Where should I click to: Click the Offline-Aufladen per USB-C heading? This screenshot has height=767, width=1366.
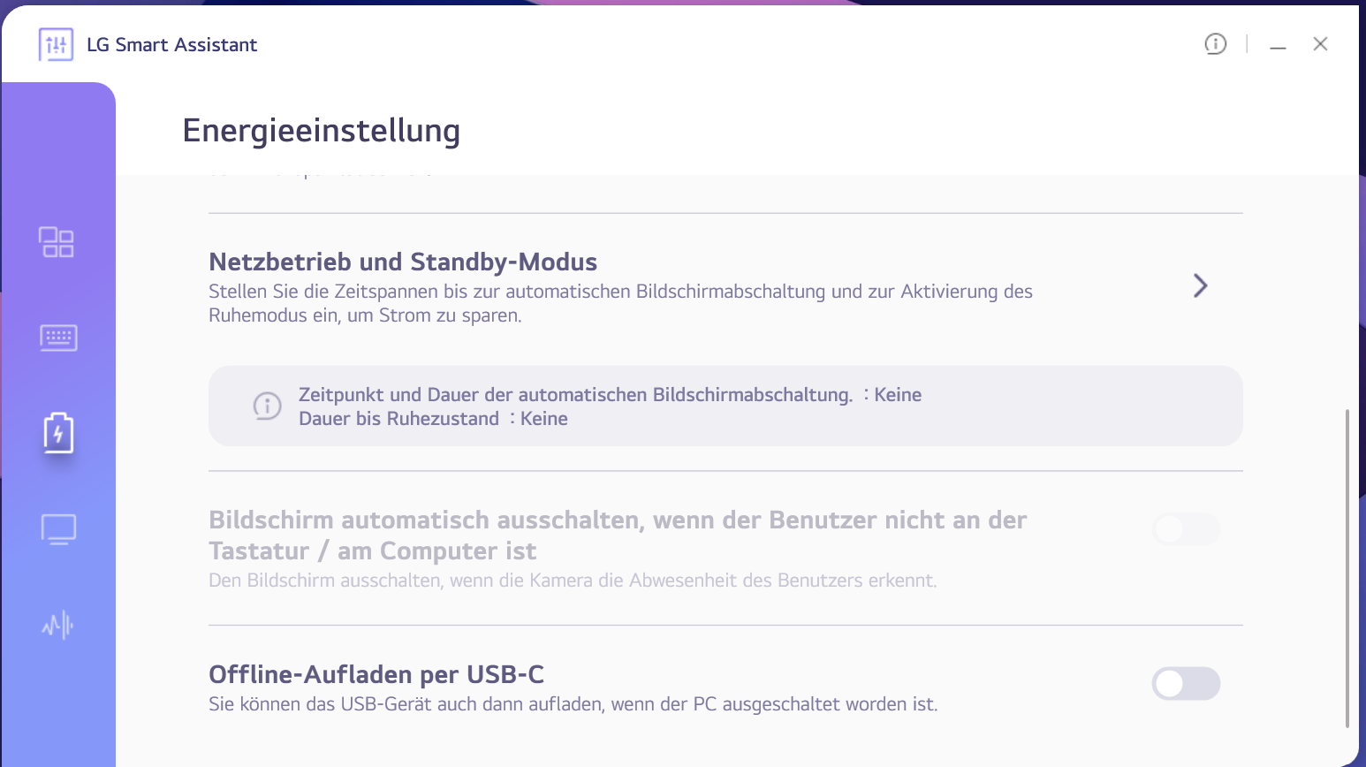(376, 674)
